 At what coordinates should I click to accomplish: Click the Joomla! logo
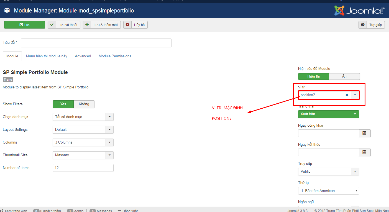point(359,11)
